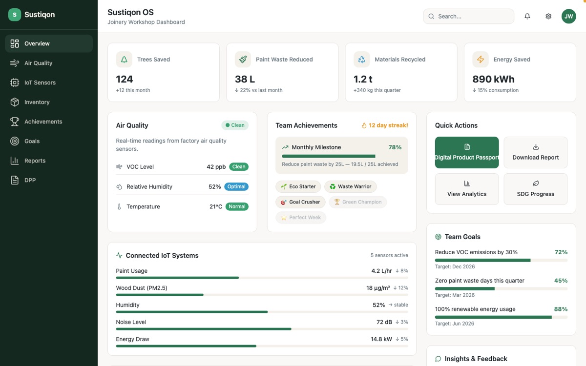
Task: Click the Paint Usage sensor bar
Action: (262, 278)
